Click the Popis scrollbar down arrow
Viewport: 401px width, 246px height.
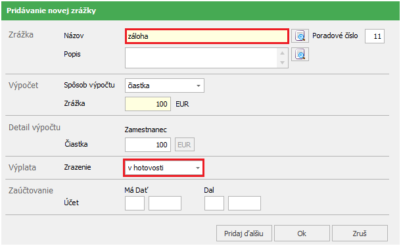click(x=282, y=62)
